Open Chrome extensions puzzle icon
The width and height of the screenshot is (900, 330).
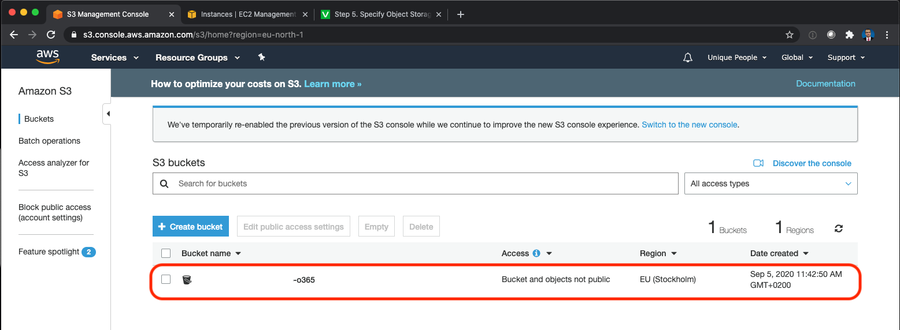click(x=849, y=35)
